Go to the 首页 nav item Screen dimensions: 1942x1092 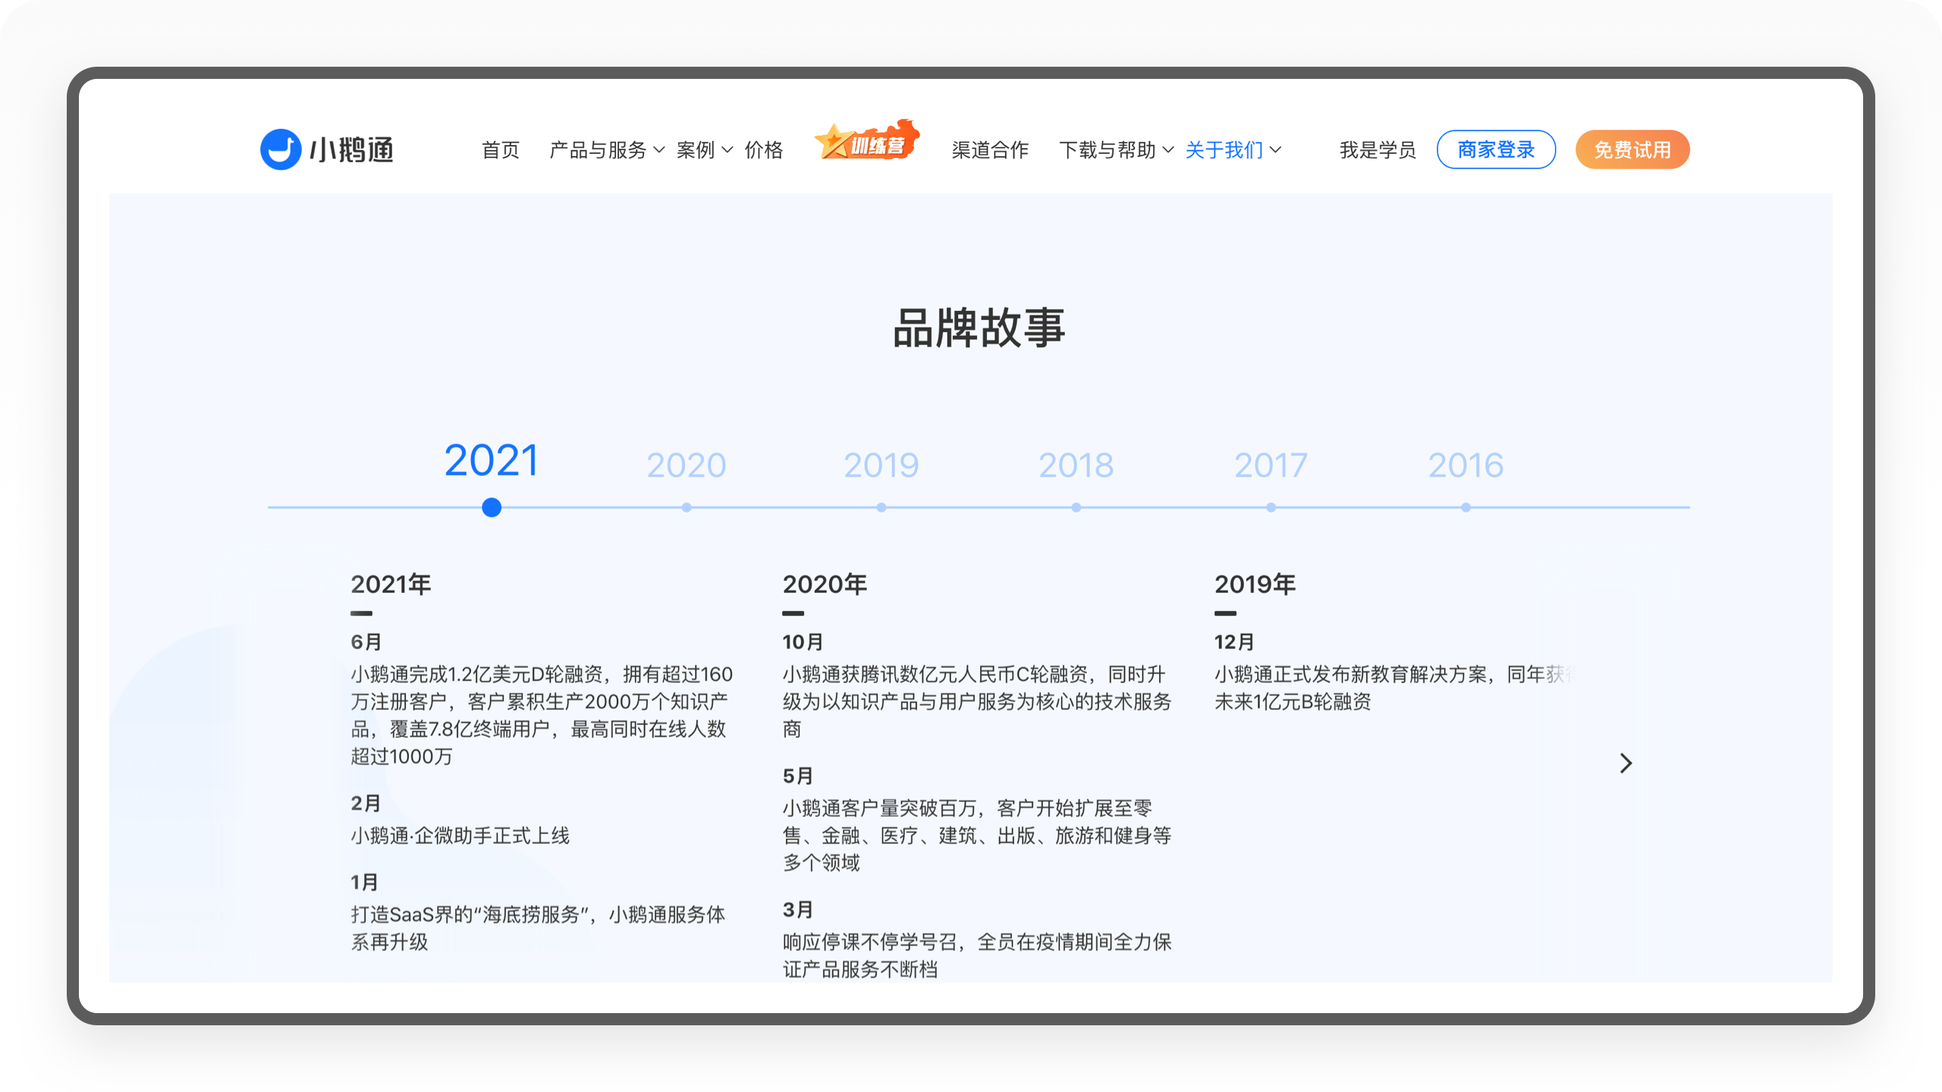pos(501,150)
